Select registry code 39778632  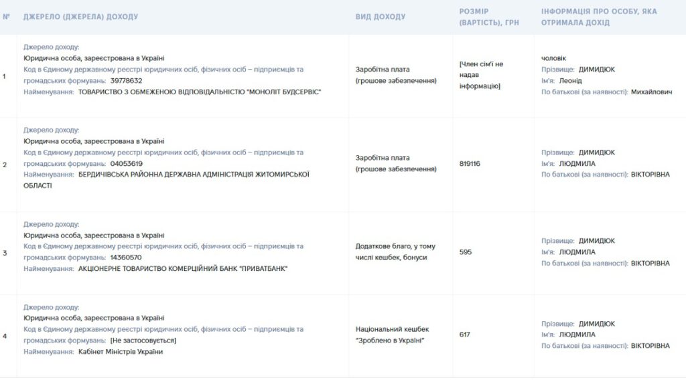pos(126,80)
